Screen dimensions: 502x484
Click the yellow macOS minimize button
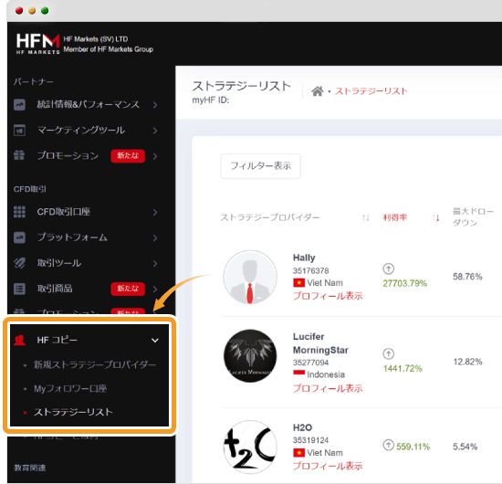point(32,11)
